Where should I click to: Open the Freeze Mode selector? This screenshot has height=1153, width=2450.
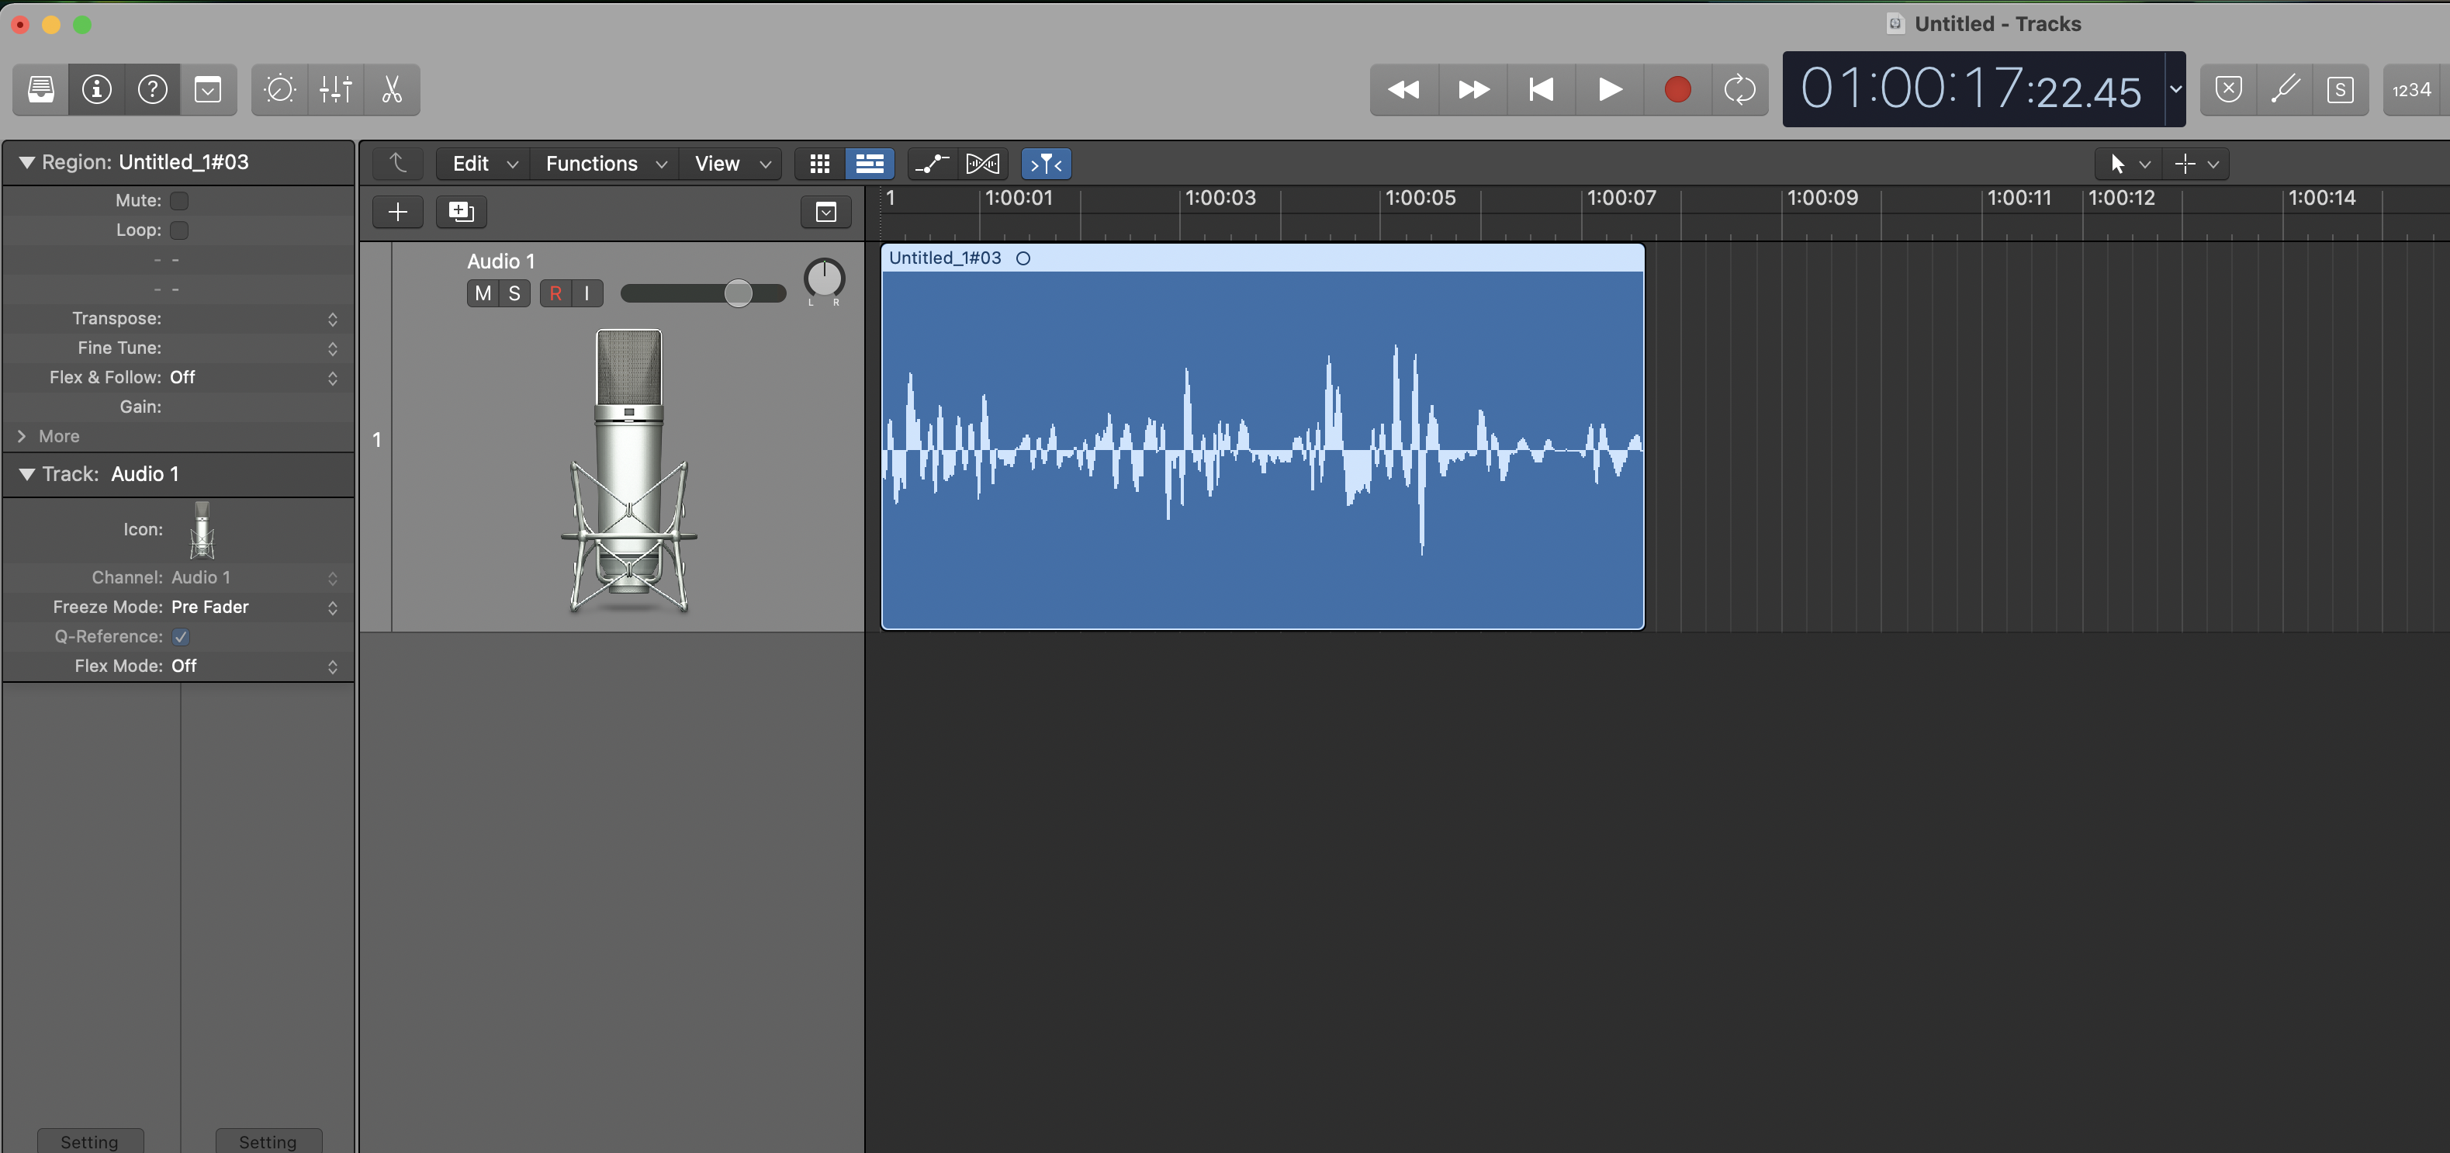tap(332, 607)
